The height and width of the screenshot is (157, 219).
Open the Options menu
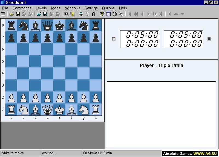tap(108, 8)
